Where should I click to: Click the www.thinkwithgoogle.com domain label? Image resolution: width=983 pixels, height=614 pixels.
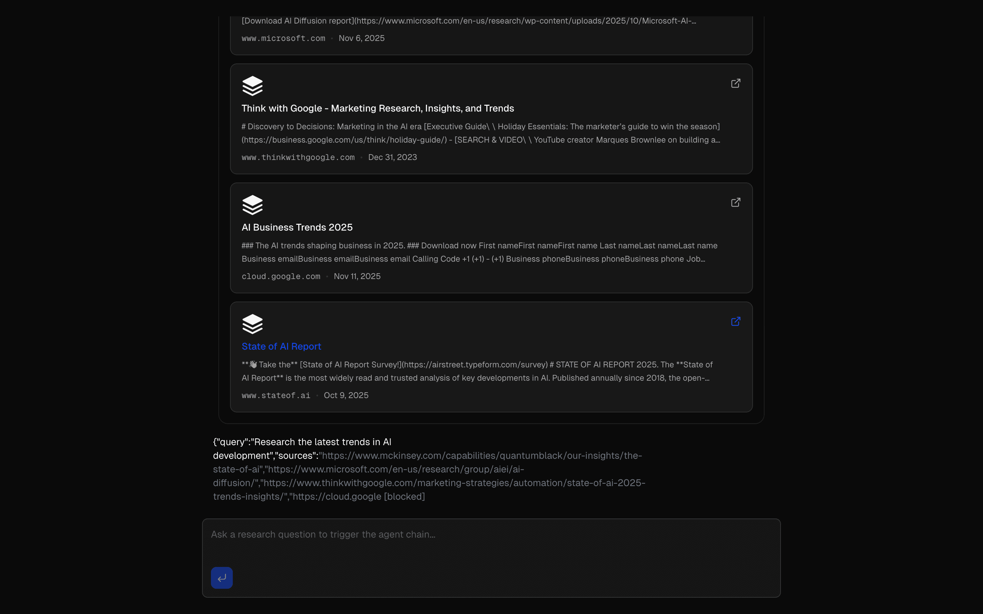point(298,157)
